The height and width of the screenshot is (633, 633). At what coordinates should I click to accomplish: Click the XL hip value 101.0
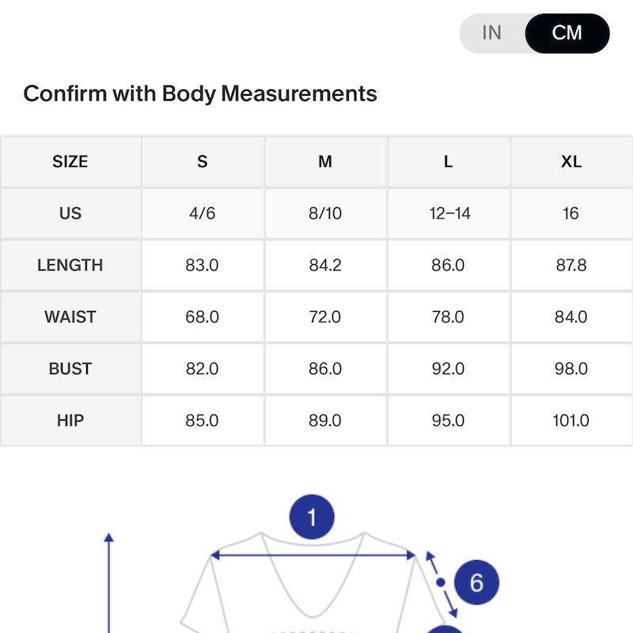click(x=571, y=420)
